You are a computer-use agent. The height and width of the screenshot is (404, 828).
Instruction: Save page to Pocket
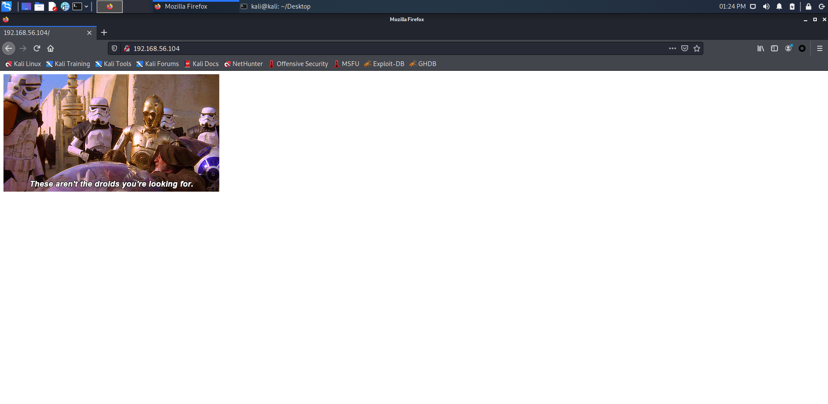685,48
